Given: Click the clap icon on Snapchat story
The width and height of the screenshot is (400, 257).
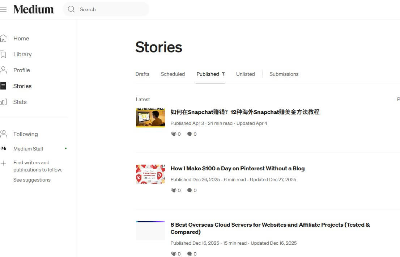Looking at the screenshot, I should point(174,134).
